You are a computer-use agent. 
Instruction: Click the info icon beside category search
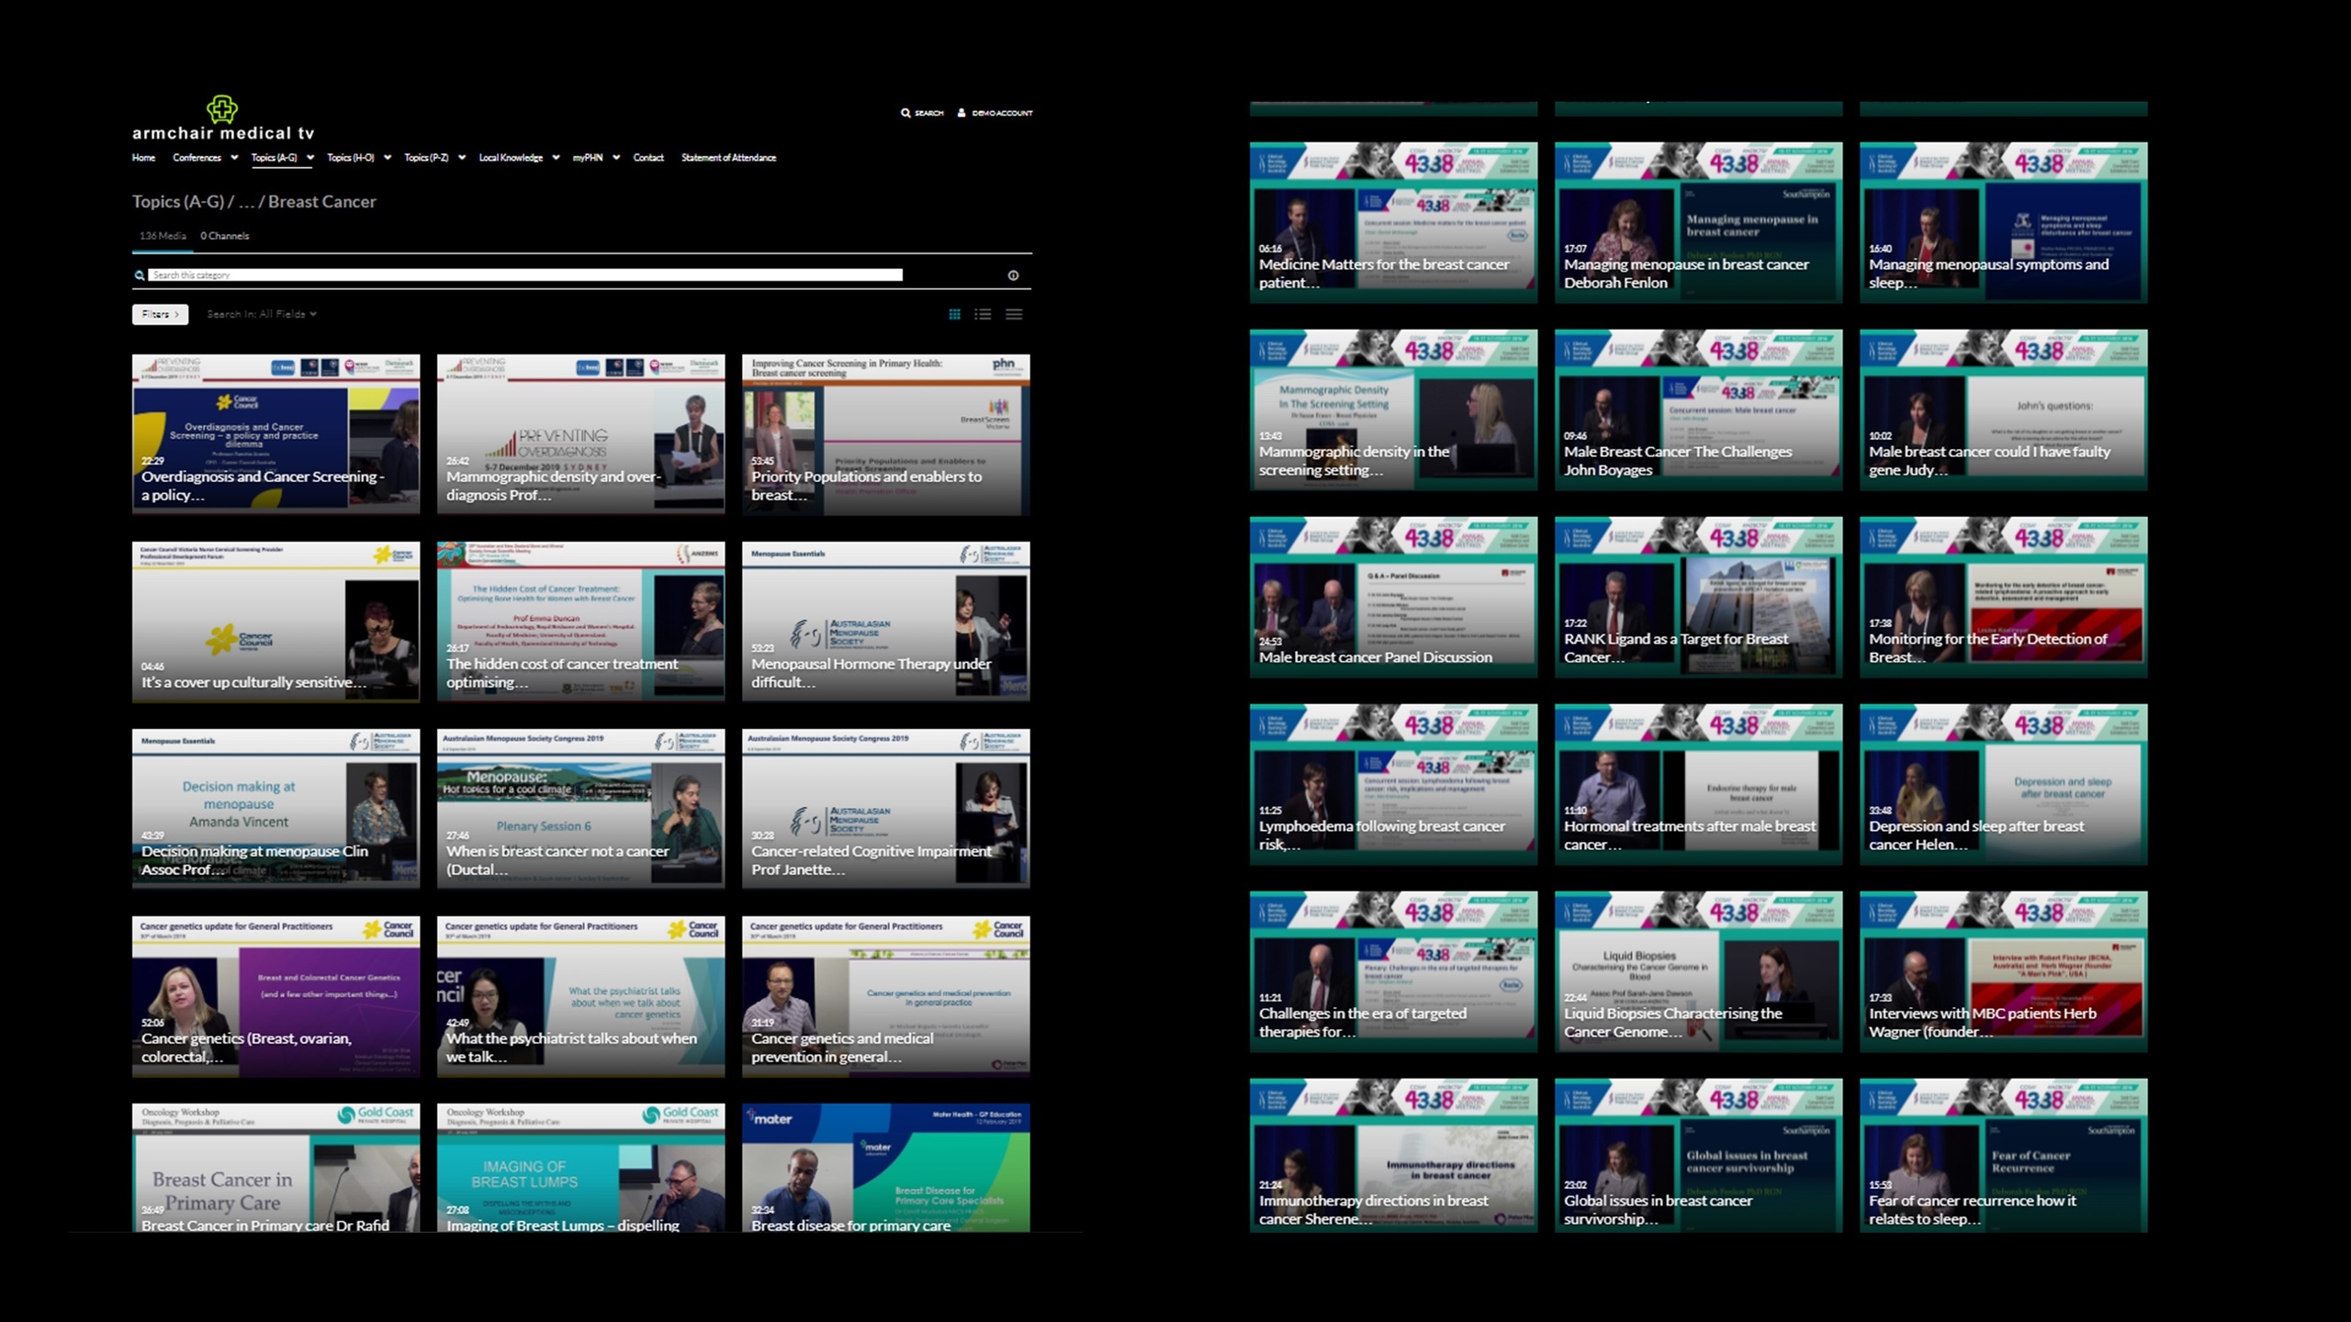pos(1013,275)
